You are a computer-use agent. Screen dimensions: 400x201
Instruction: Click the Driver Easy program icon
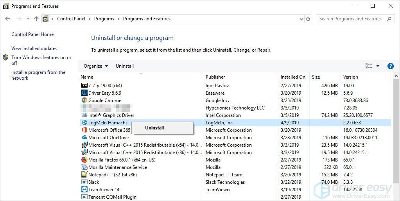(x=84, y=93)
